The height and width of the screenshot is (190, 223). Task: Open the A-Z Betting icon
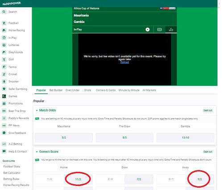pos(4,144)
